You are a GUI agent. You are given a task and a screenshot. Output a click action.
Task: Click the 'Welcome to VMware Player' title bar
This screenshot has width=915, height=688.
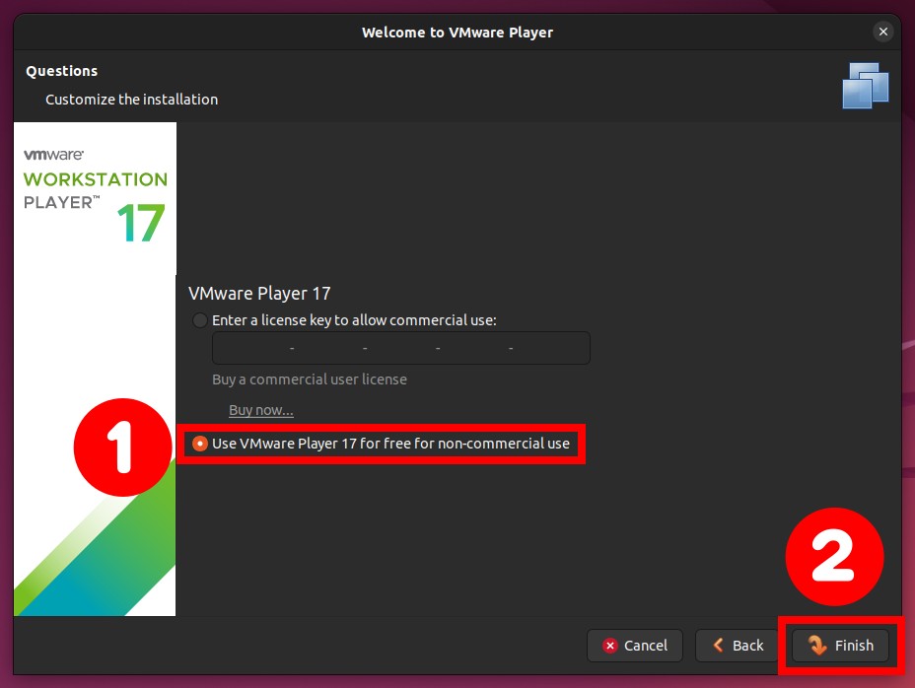click(457, 33)
